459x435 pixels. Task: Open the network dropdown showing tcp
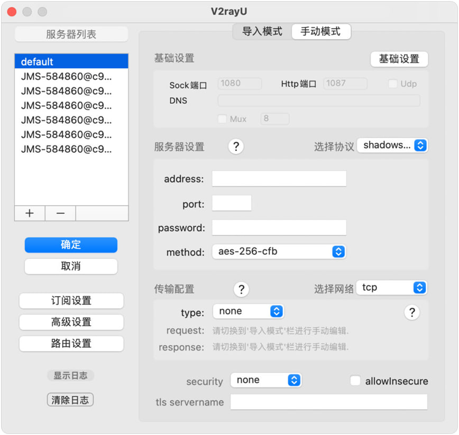(x=391, y=288)
